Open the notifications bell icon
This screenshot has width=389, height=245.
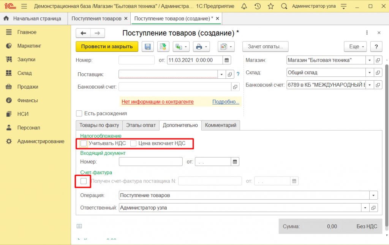point(244,6)
